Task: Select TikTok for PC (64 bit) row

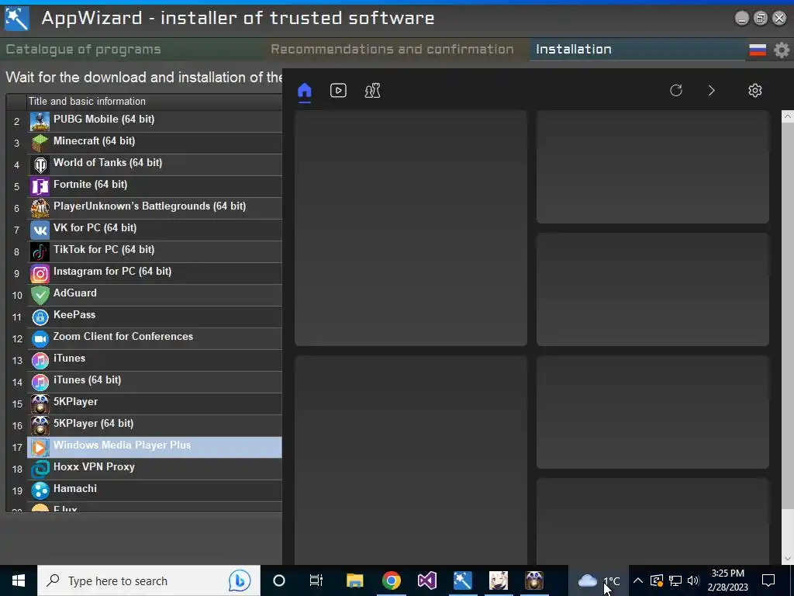Action: pos(154,252)
